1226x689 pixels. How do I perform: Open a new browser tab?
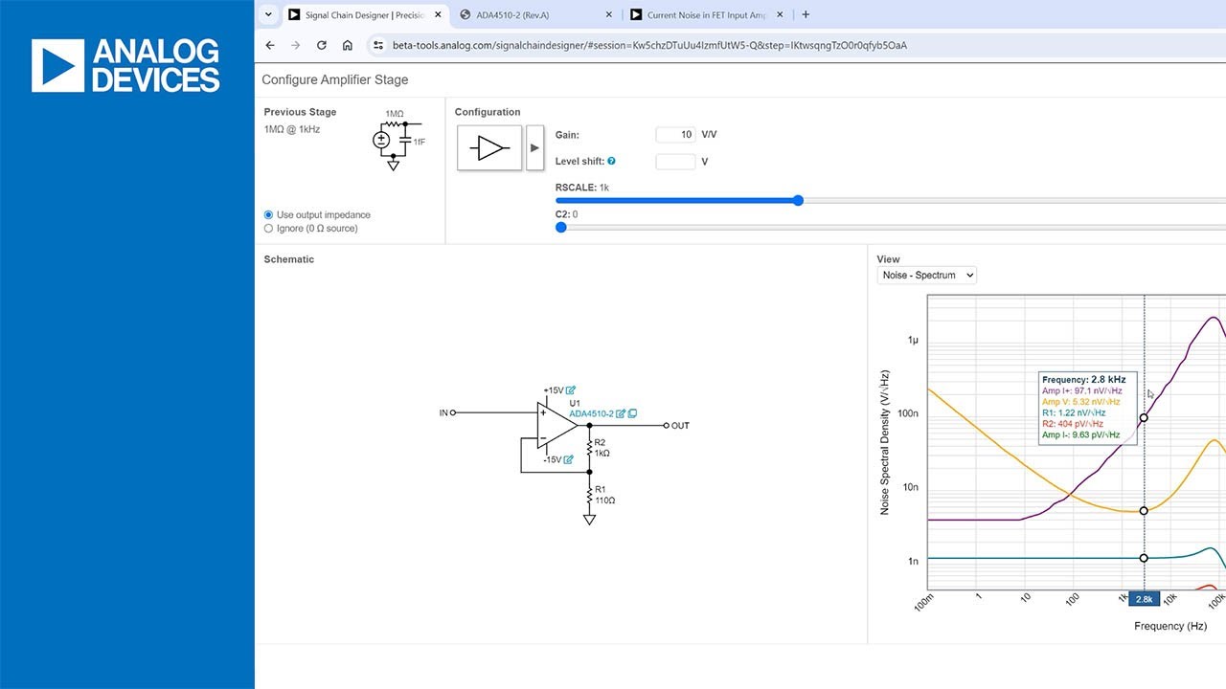pyautogui.click(x=806, y=14)
